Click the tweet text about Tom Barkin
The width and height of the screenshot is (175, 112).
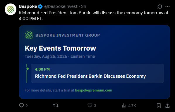tap(94, 16)
